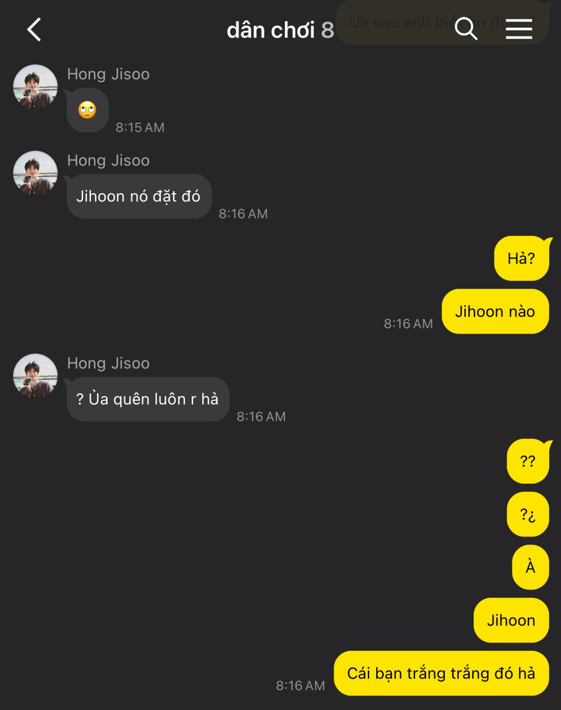Open avatar next to 'Ủa quên luôn r hả'
The image size is (561, 710).
point(35,376)
